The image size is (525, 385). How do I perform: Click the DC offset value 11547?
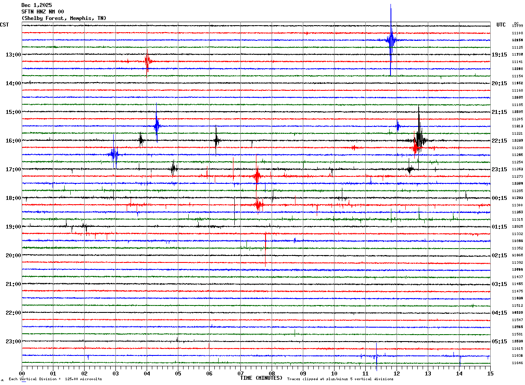[x=517, y=320]
